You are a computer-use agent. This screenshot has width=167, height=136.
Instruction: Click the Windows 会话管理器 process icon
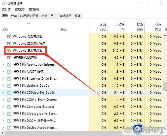9,37
